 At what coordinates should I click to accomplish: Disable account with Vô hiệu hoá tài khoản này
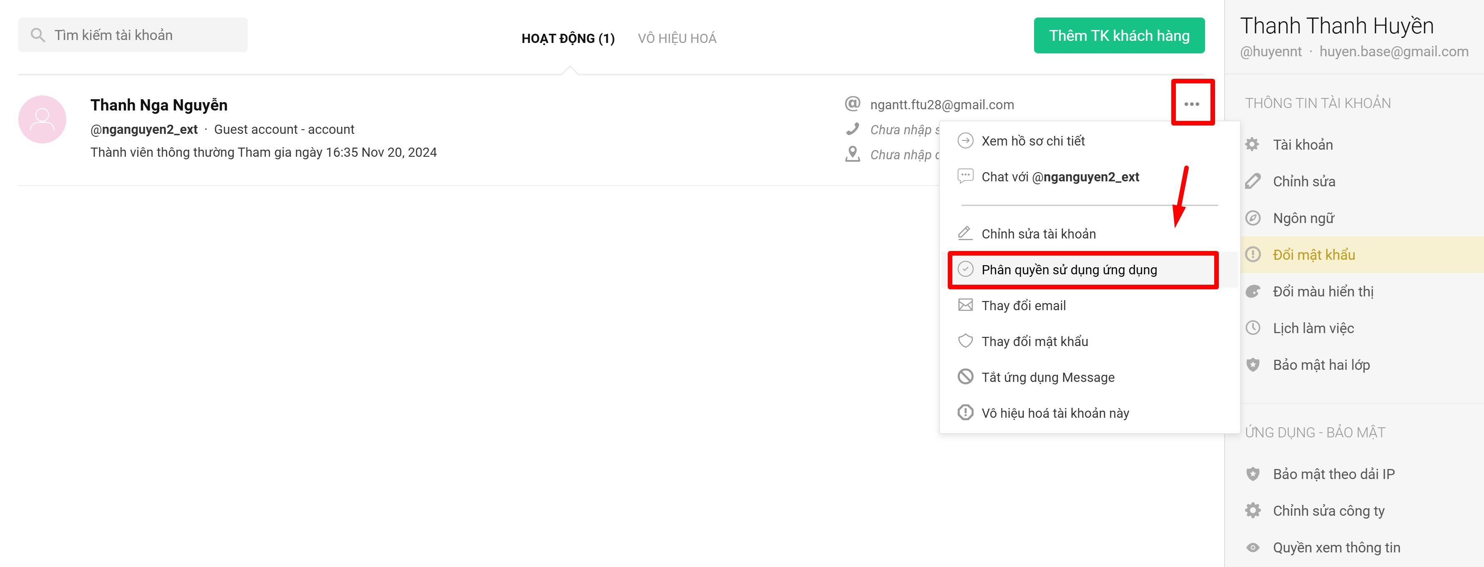(1054, 413)
